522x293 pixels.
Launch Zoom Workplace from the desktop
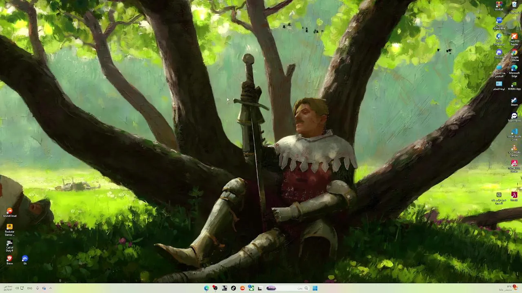pos(499,24)
